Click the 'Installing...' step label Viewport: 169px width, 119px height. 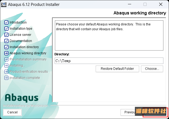coord(18,66)
